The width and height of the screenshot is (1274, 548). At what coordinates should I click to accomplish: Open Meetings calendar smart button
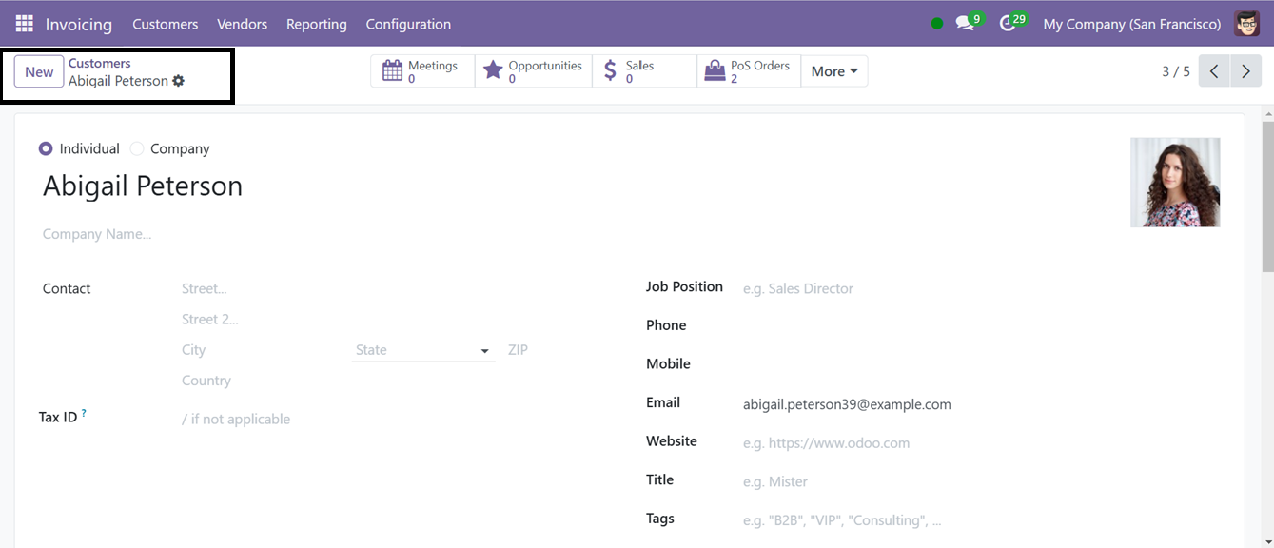[x=422, y=71]
